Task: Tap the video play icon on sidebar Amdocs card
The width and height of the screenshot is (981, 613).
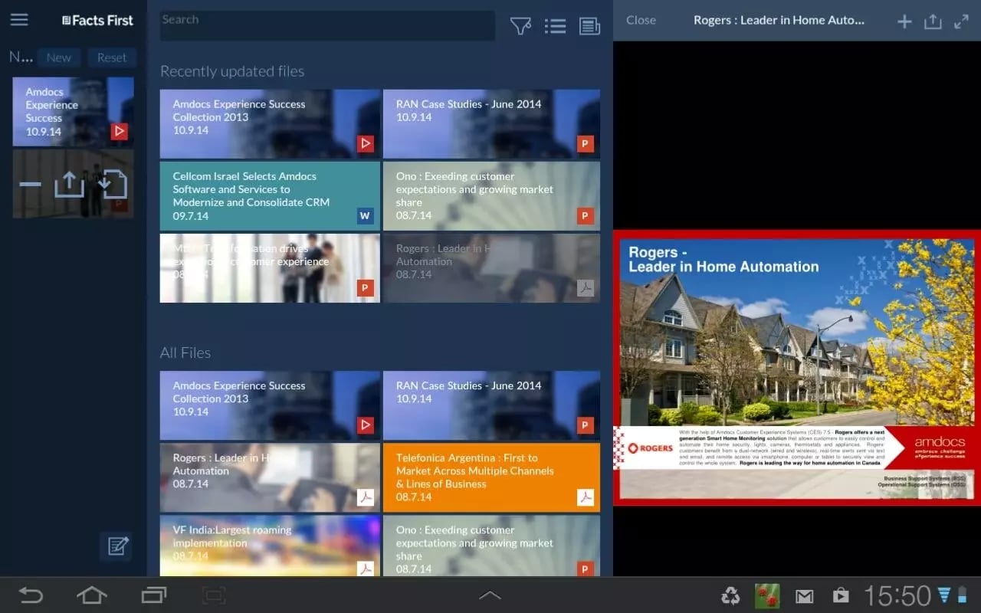Action: click(x=119, y=131)
